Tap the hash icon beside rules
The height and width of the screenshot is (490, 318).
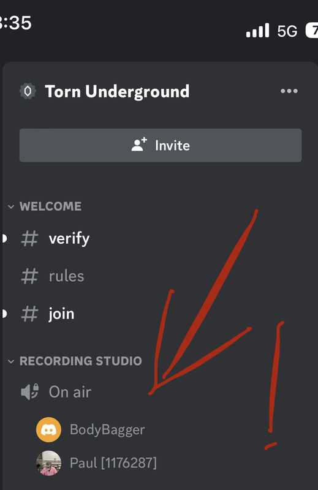click(29, 276)
